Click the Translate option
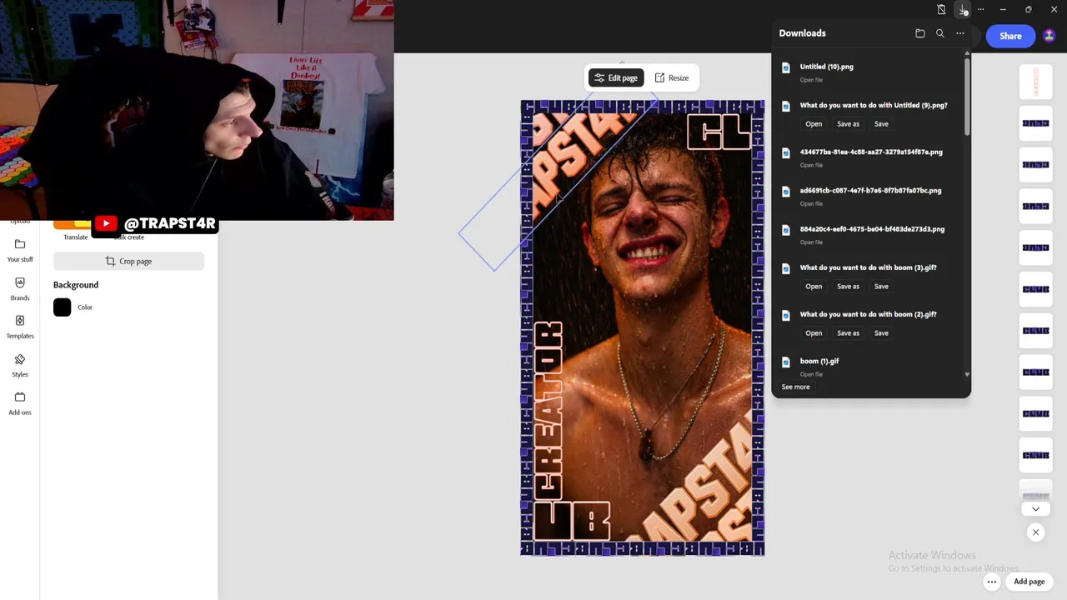This screenshot has height=600, width=1067. [x=75, y=237]
